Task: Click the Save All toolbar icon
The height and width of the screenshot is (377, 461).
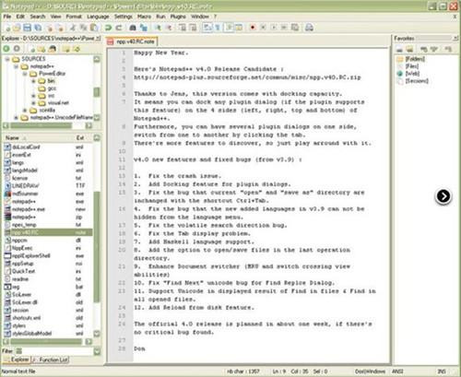Action: click(x=38, y=28)
